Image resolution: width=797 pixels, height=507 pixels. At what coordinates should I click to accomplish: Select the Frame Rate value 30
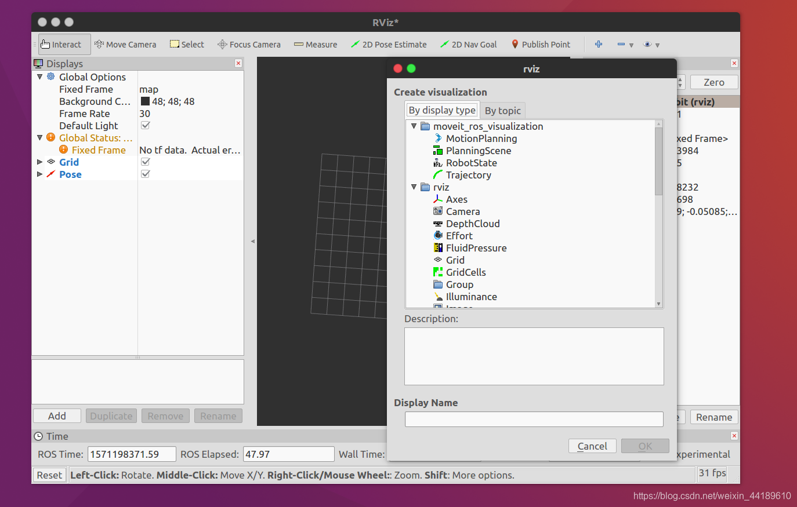[144, 114]
